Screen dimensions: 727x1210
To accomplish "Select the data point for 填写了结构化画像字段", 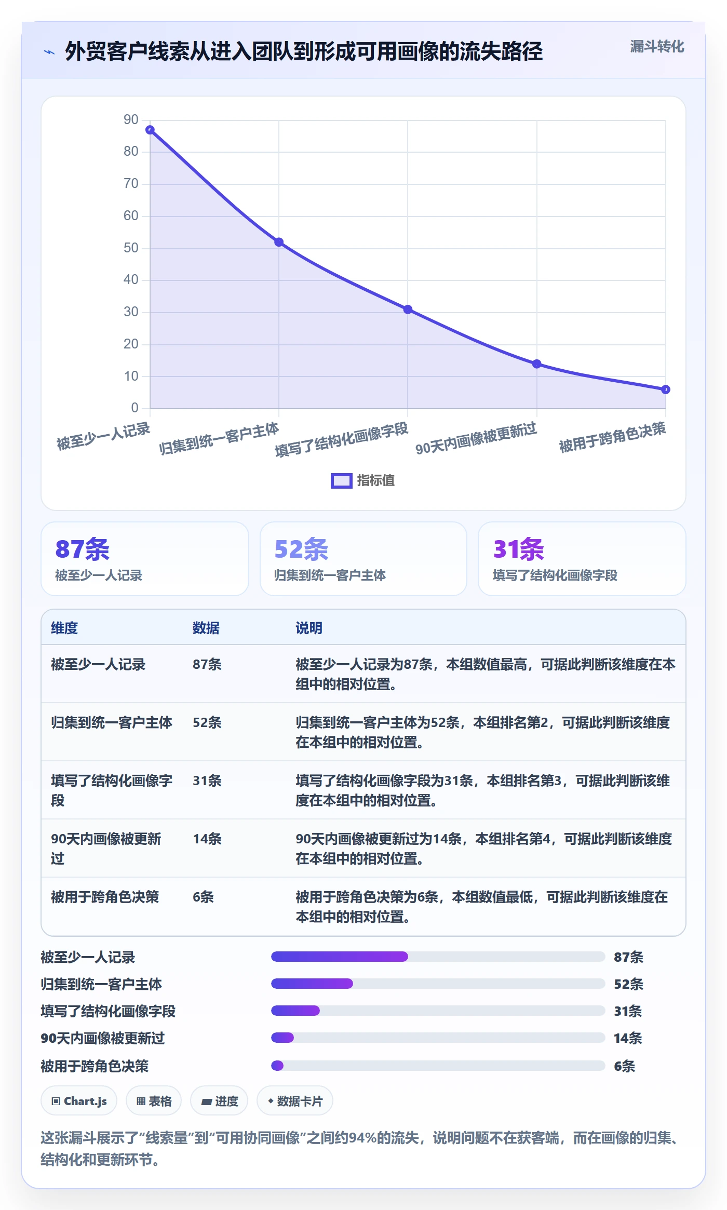I will coord(408,310).
